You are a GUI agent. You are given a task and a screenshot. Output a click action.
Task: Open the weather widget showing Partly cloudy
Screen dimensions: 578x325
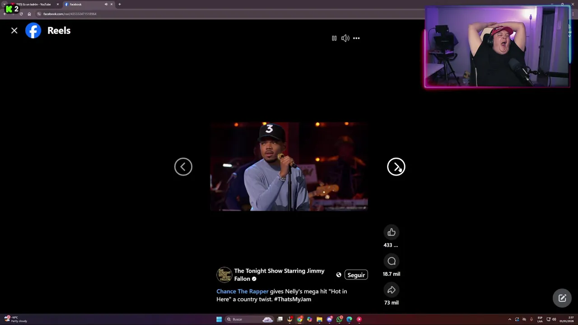coord(16,320)
